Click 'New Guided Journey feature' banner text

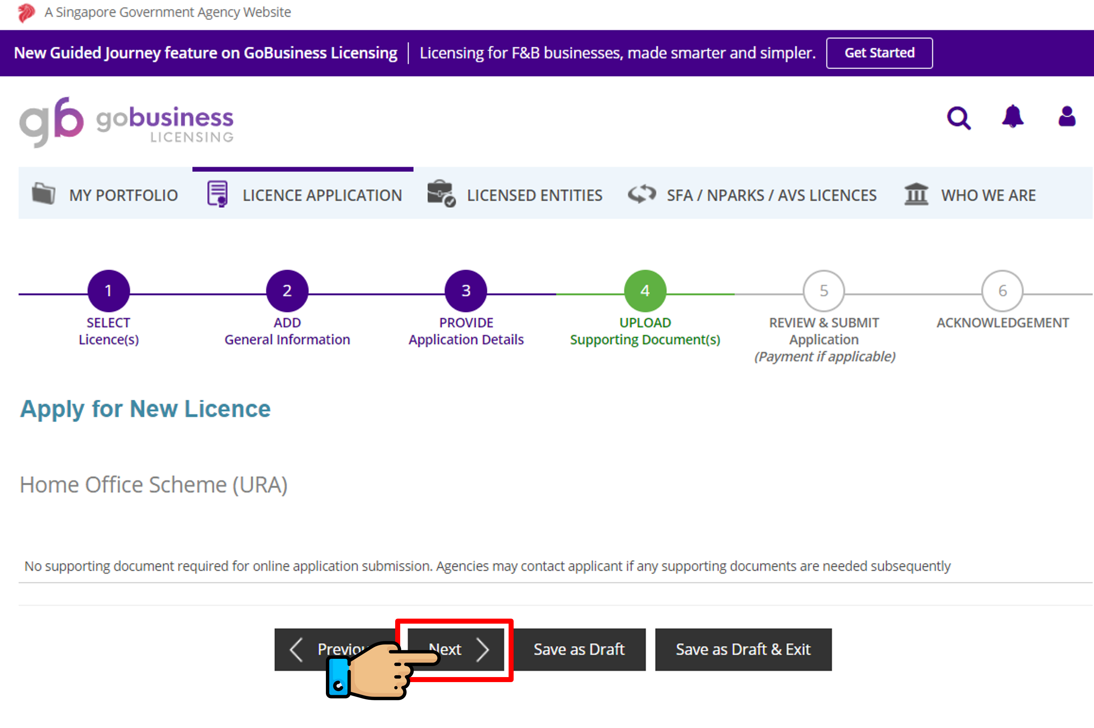tap(206, 53)
